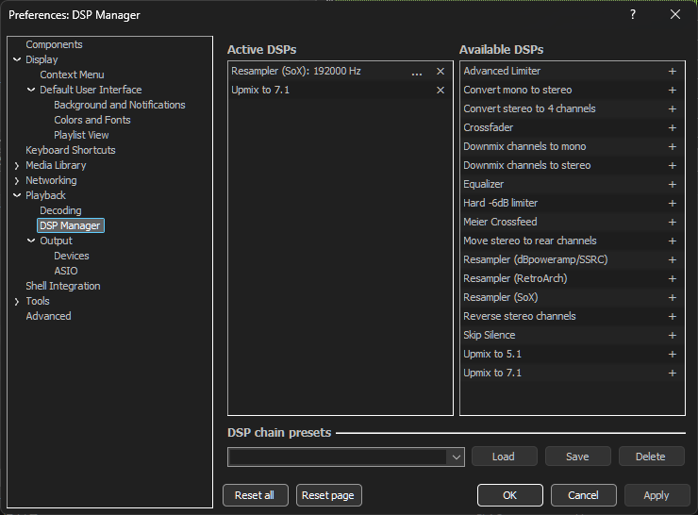The image size is (698, 515).
Task: Open the help question mark in title bar
Action: tap(633, 15)
